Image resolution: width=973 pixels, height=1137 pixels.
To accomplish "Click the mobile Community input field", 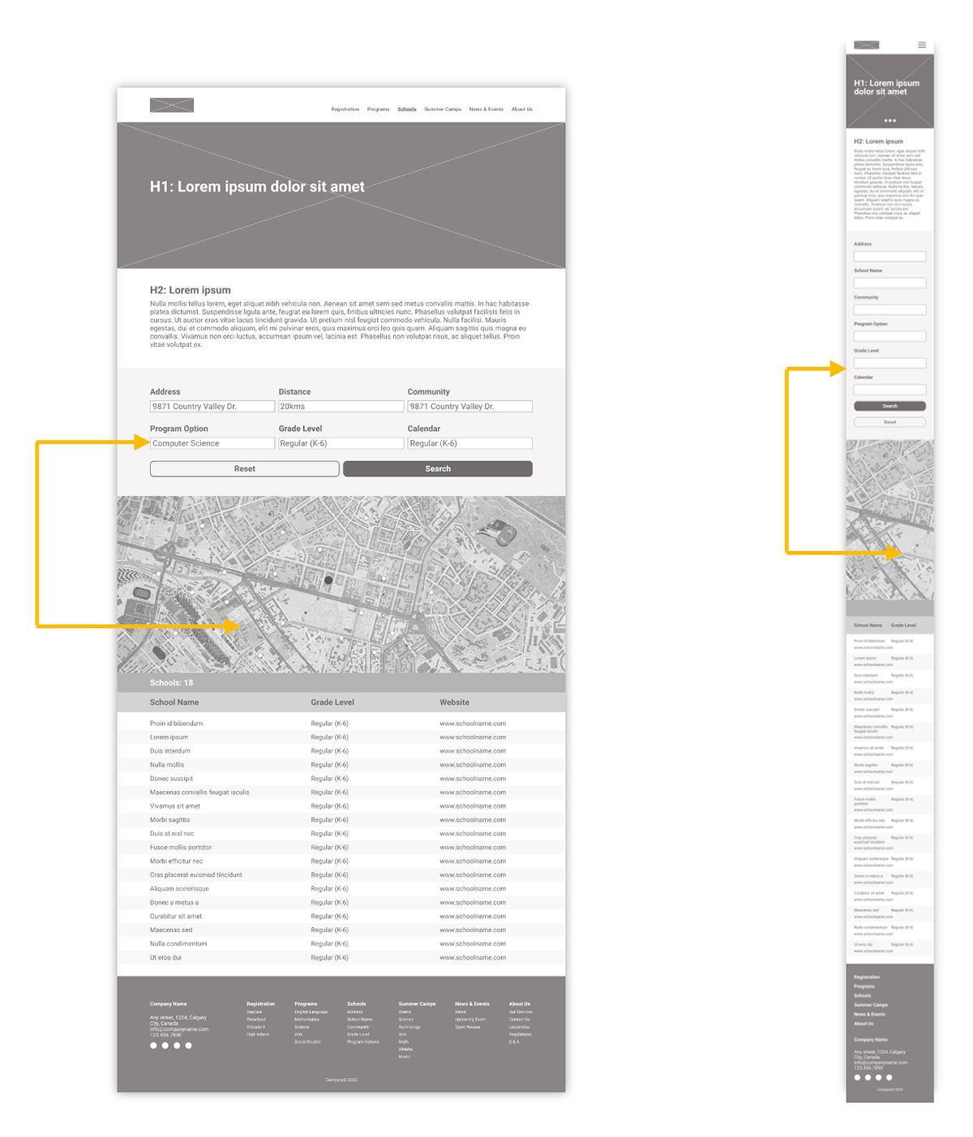I will tap(889, 310).
